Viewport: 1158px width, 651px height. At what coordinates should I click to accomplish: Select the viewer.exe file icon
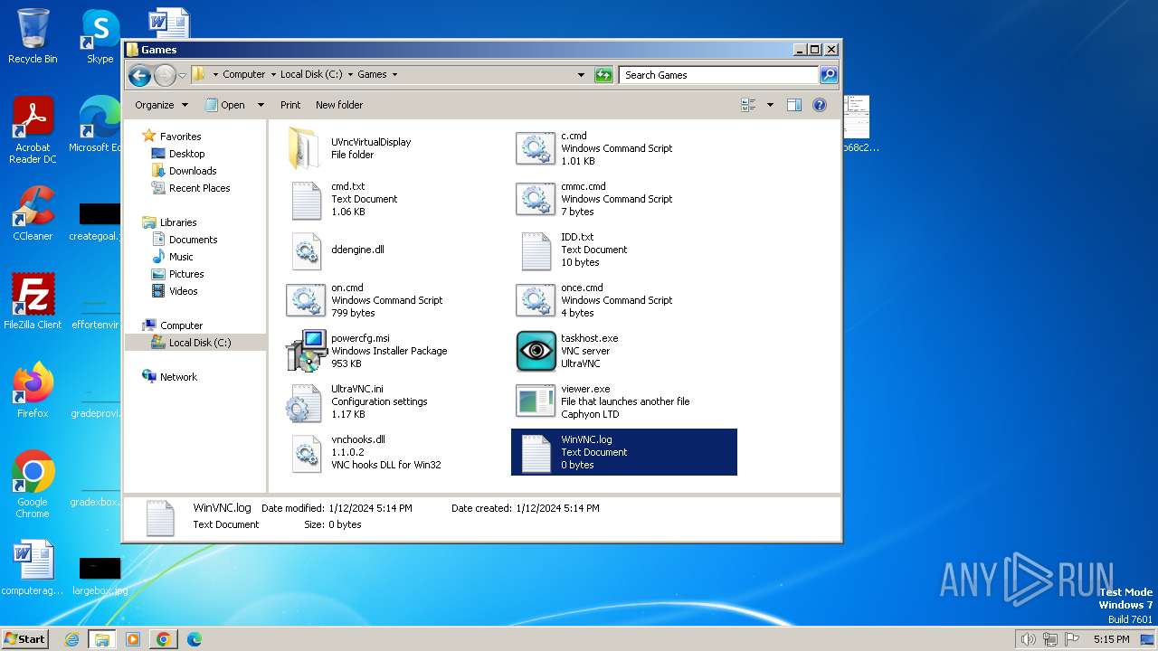click(536, 401)
